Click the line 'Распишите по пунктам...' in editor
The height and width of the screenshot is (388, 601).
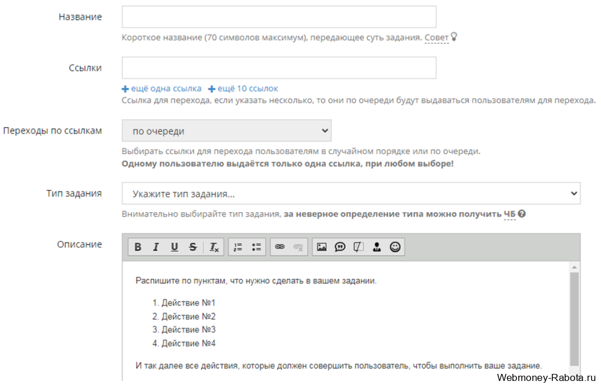click(x=256, y=281)
